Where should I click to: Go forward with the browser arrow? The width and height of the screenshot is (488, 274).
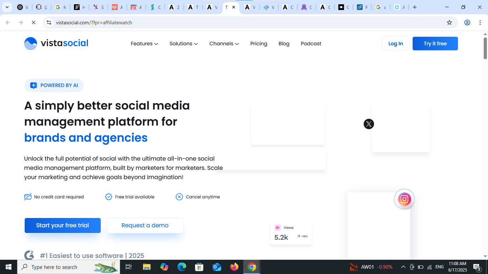[x=21, y=22]
